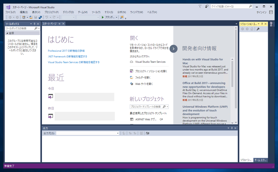The image size is (278, 172).
Task: Click the Solution Explorer Back icon
Action: click(x=243, y=29)
